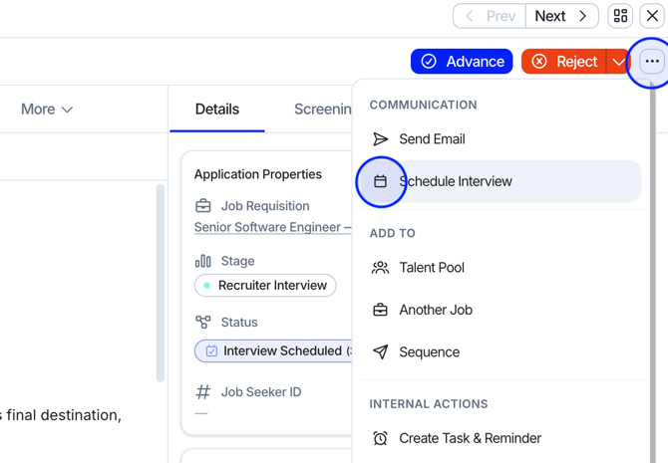Switch to the Details tab
This screenshot has width=668, height=463.
coord(216,110)
